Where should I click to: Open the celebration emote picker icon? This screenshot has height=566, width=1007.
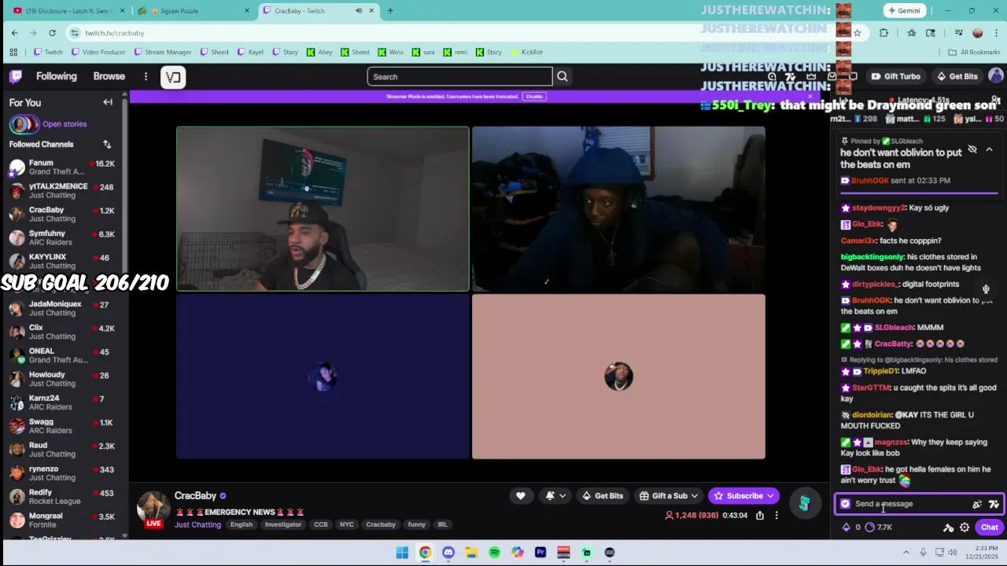[977, 504]
